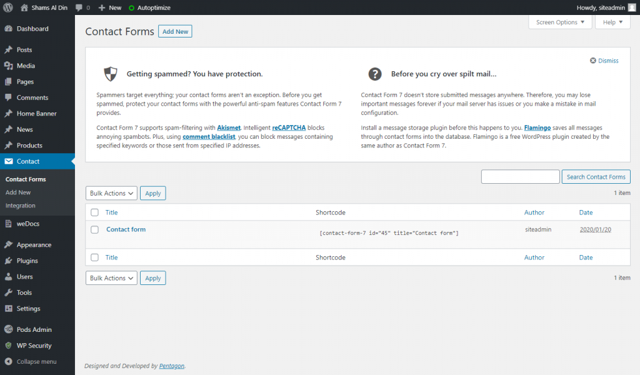Open the Flamingo plugin link
Screen dimensions: 640x375
[x=537, y=127]
